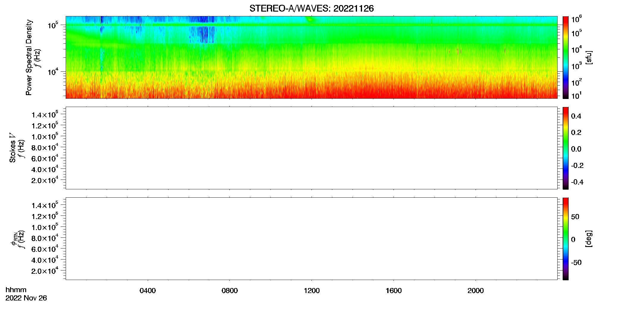Screen dimensions: 623x321
Task: Click the 0.4 tick on Stokes color bar
Action: 576,116
